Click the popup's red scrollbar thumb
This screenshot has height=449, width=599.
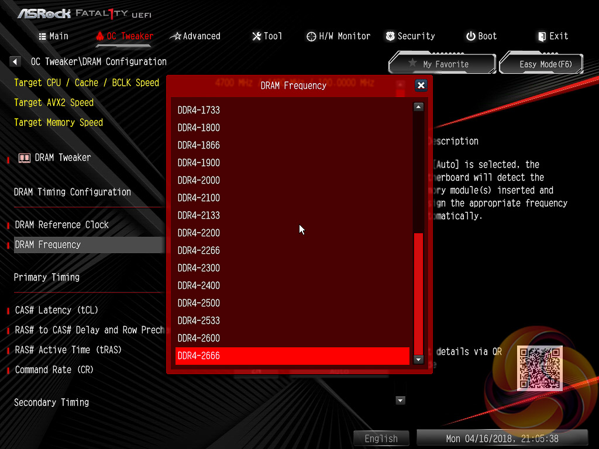tap(418, 293)
